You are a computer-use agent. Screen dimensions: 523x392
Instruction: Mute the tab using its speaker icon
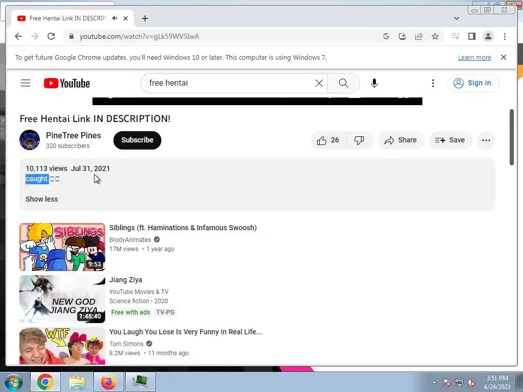(115, 18)
